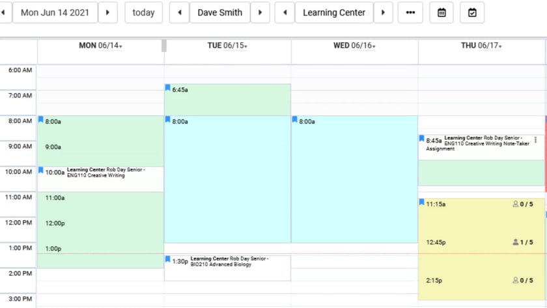Click the calendar checkmark icon button
Image resolution: width=547 pixels, height=308 pixels.
[472, 12]
